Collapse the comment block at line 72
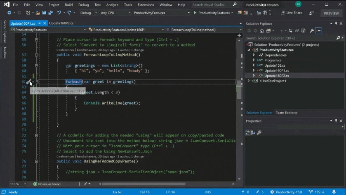The image size is (346, 195). (36, 136)
